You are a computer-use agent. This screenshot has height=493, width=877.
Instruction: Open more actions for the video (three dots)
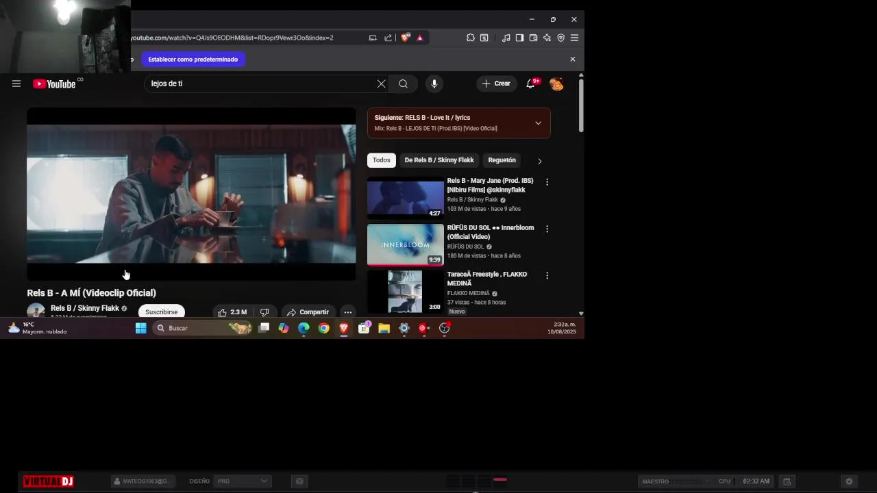(x=348, y=312)
